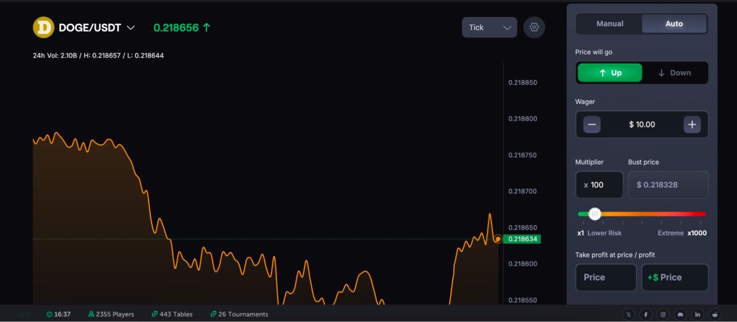Open the Discord social icon
The height and width of the screenshot is (322, 737).
[x=680, y=313]
